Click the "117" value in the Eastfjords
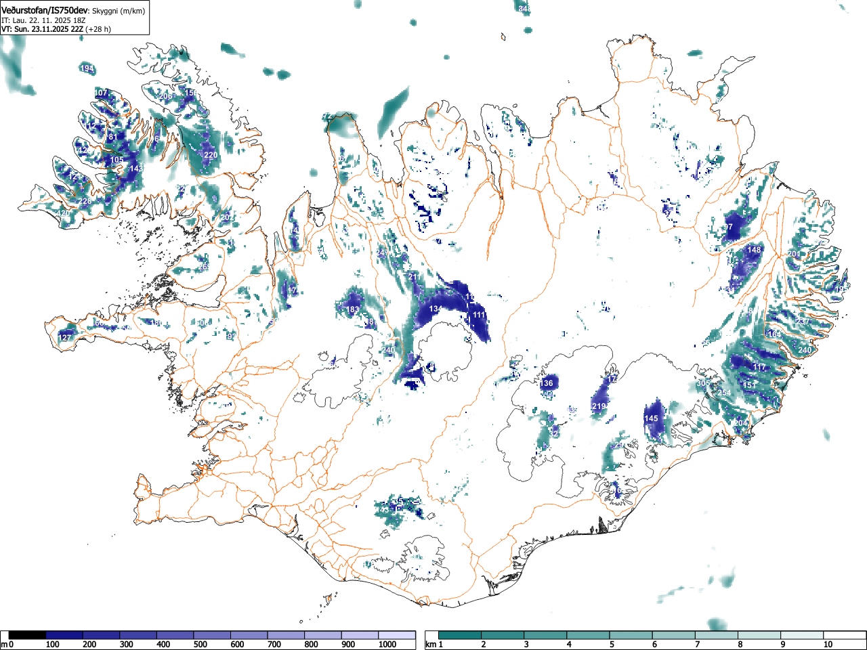 click(759, 368)
